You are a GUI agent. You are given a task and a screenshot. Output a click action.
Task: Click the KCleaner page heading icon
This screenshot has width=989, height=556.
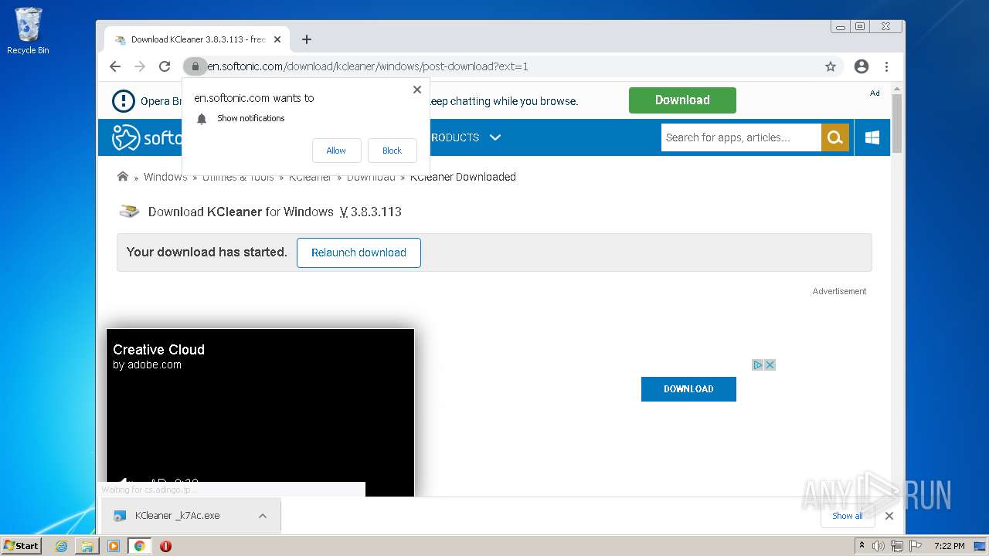(x=129, y=212)
